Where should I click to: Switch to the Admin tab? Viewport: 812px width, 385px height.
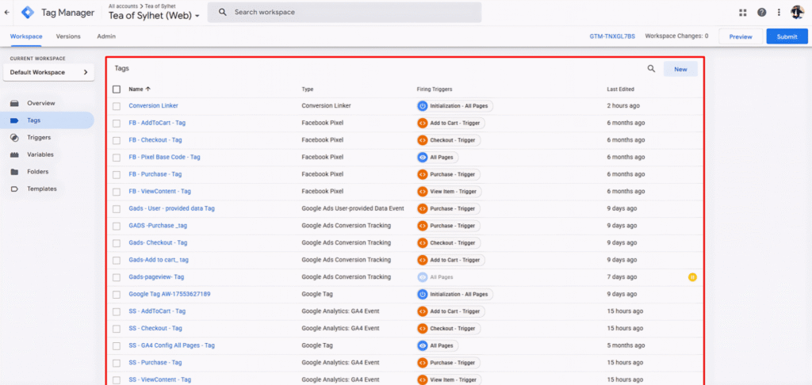(106, 36)
